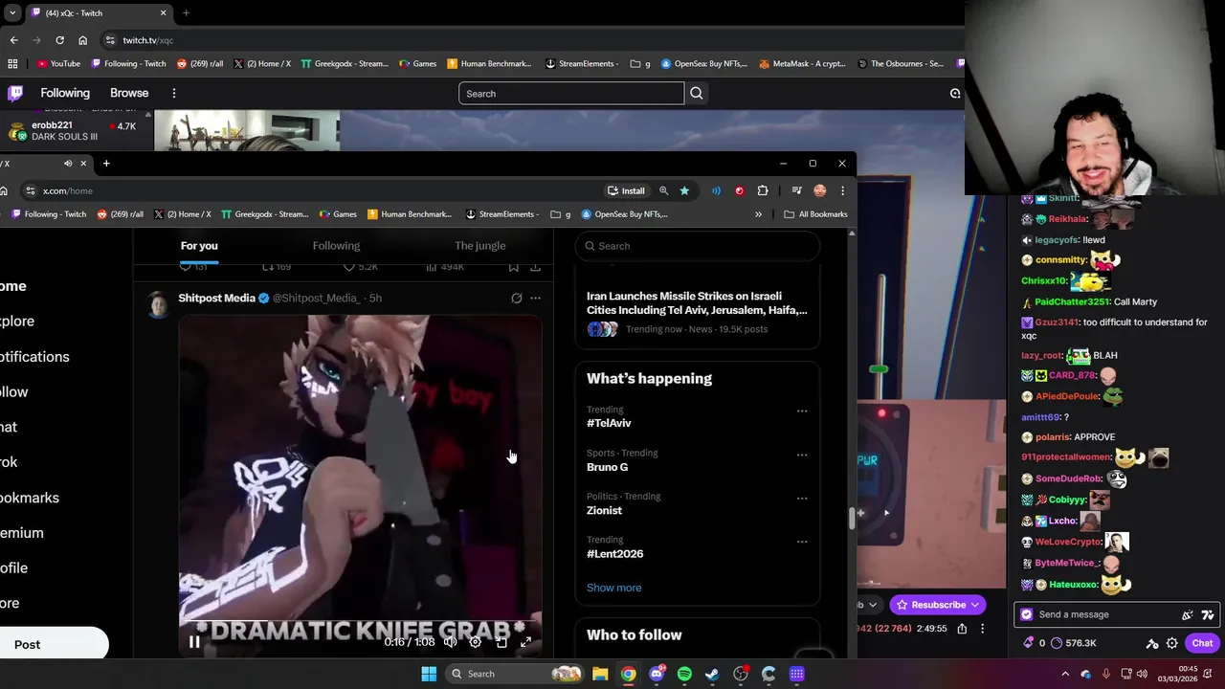Click the Twitch logo home icon
Image resolution: width=1225 pixels, height=689 pixels.
pos(15,93)
